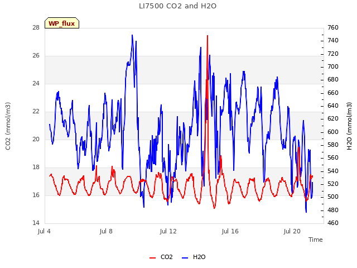Click the 20 tick on CO2 axis
The width and height of the screenshot is (357, 268).
[x=36, y=139]
